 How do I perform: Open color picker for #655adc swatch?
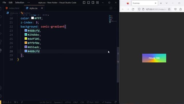pyautogui.click(x=26, y=47)
